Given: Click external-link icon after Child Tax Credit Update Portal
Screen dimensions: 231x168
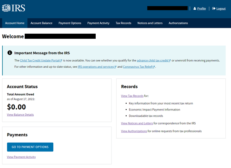Looking at the screenshot, I should pyautogui.click(x=61, y=61).
